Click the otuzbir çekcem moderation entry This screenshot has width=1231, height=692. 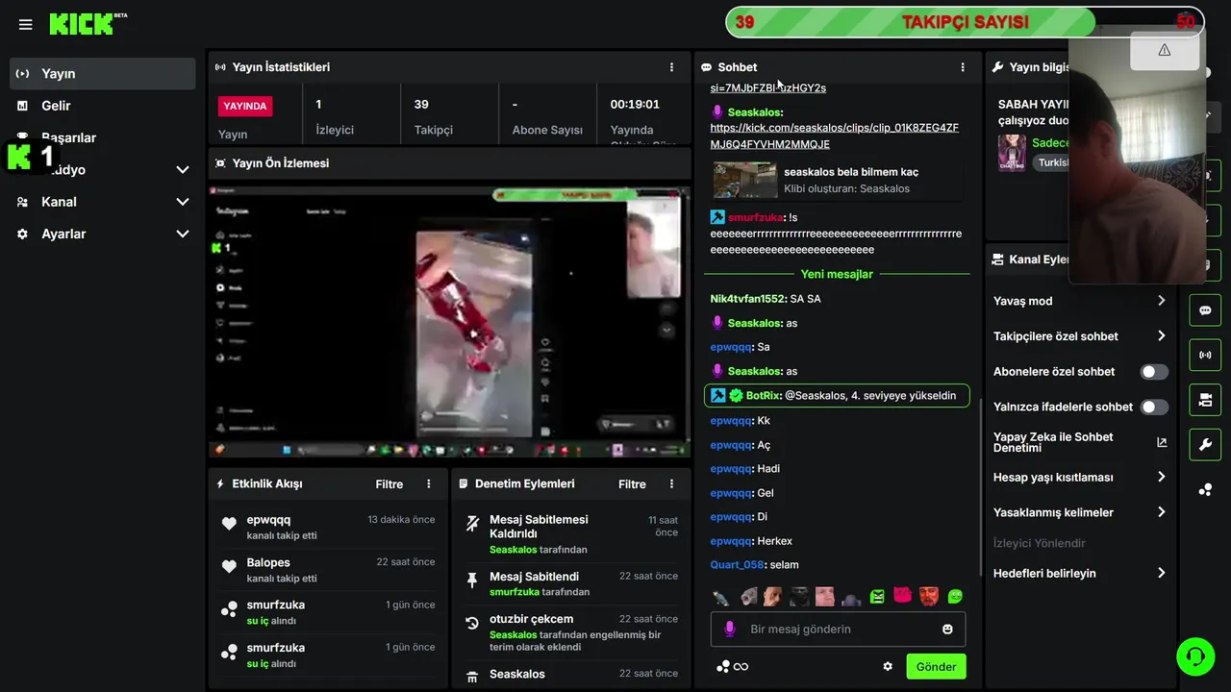click(x=571, y=632)
